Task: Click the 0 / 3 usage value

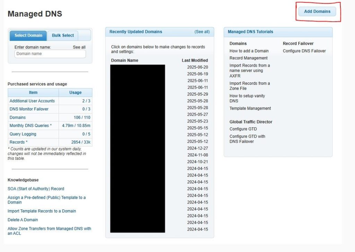Action: pyautogui.click(x=86, y=109)
